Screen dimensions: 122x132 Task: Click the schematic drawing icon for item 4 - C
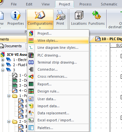coord(15,91)
